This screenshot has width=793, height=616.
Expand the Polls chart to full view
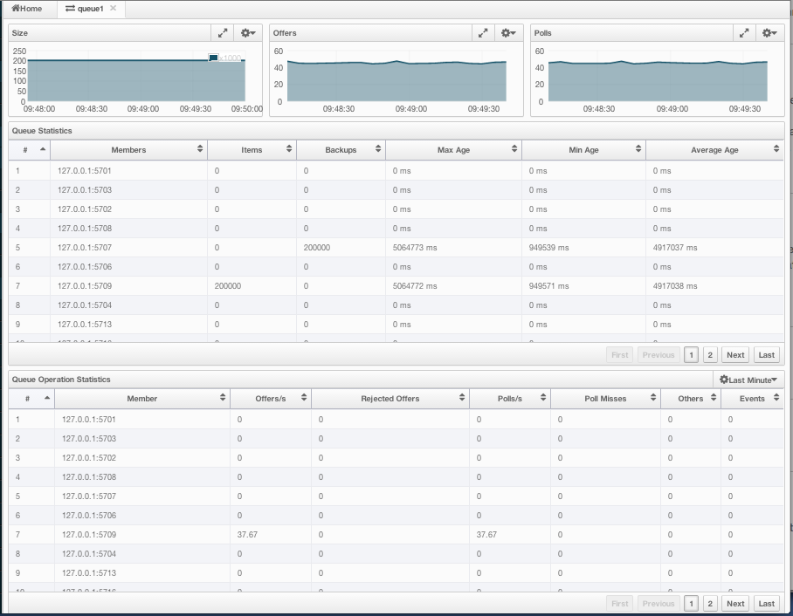744,33
